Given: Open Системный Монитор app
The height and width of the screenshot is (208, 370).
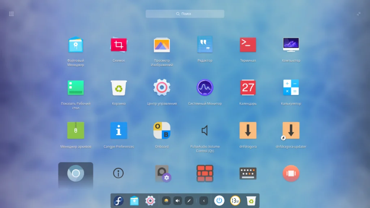Looking at the screenshot, I should click(x=205, y=87).
